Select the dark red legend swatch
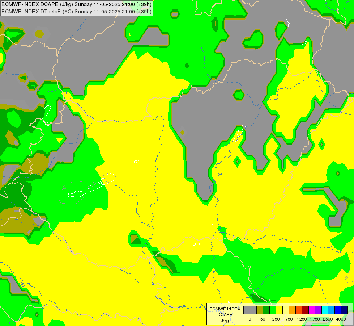 306,310
